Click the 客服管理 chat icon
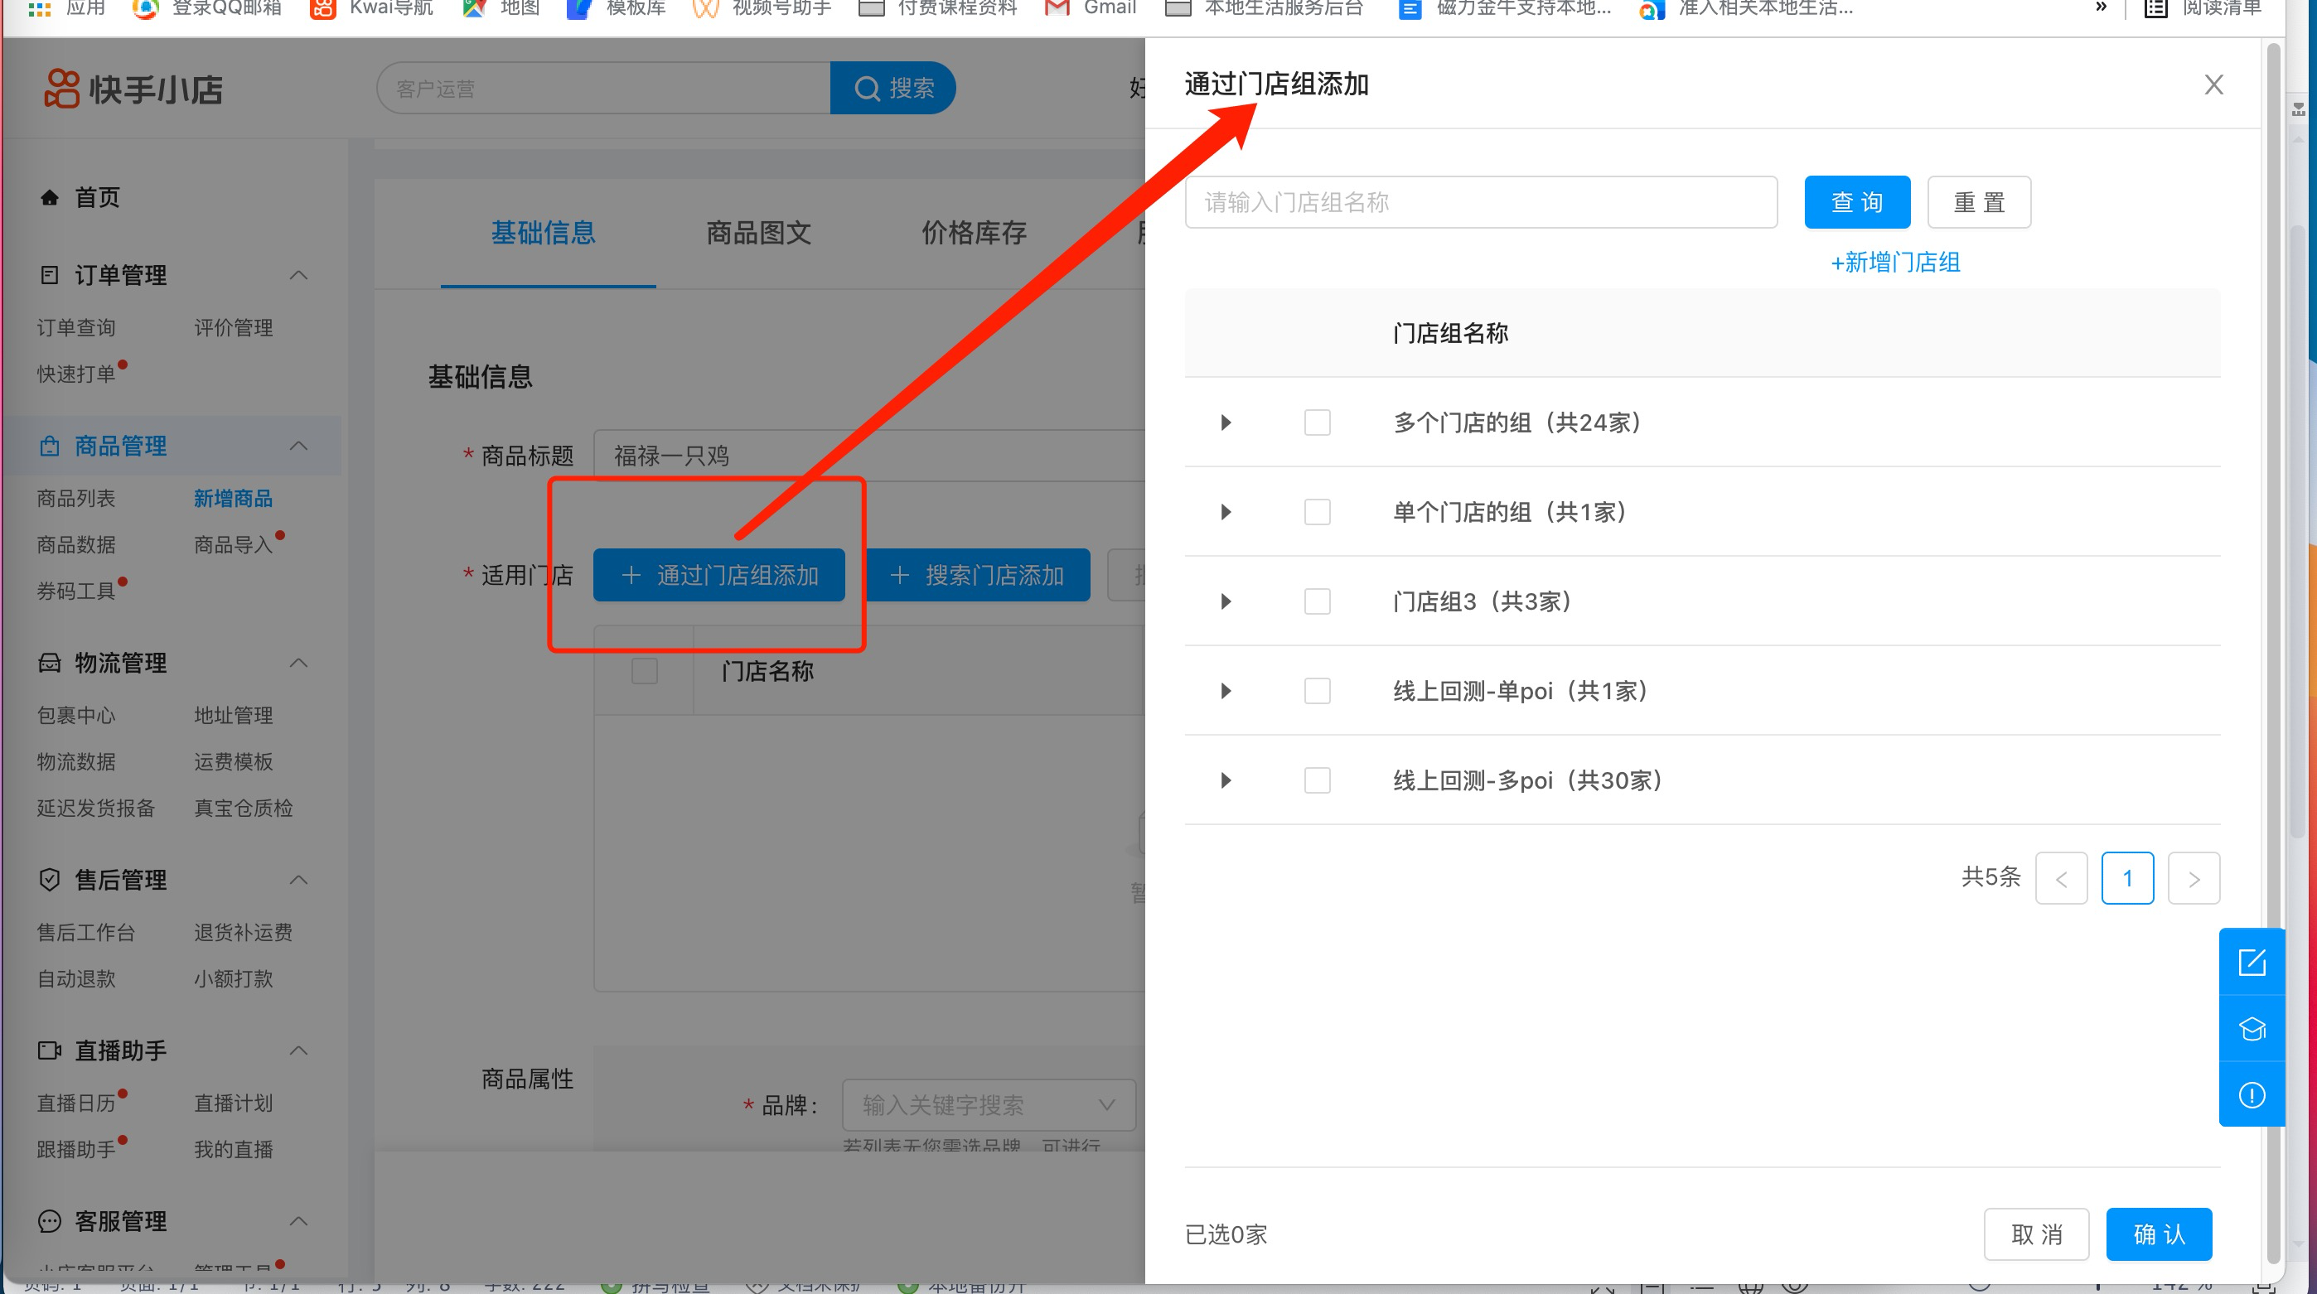The image size is (2317, 1294). click(x=50, y=1221)
